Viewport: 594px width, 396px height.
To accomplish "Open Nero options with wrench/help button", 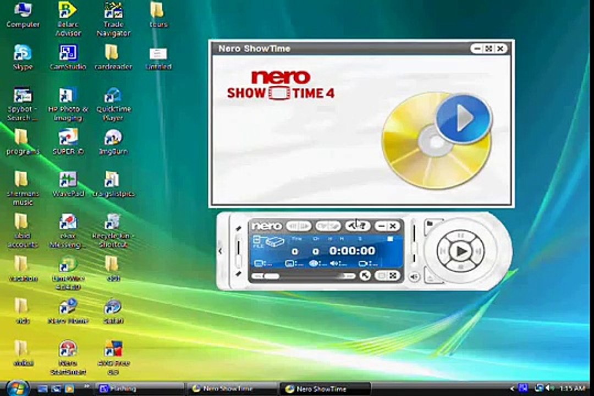I will coord(358,226).
